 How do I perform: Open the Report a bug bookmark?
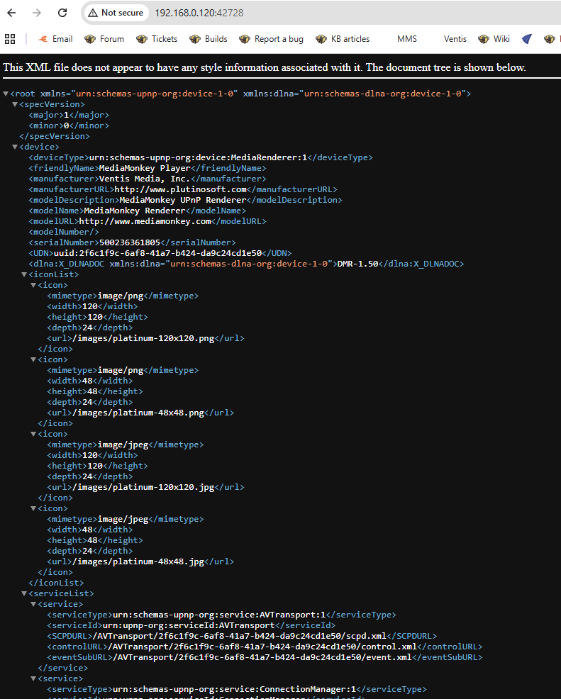tap(272, 39)
